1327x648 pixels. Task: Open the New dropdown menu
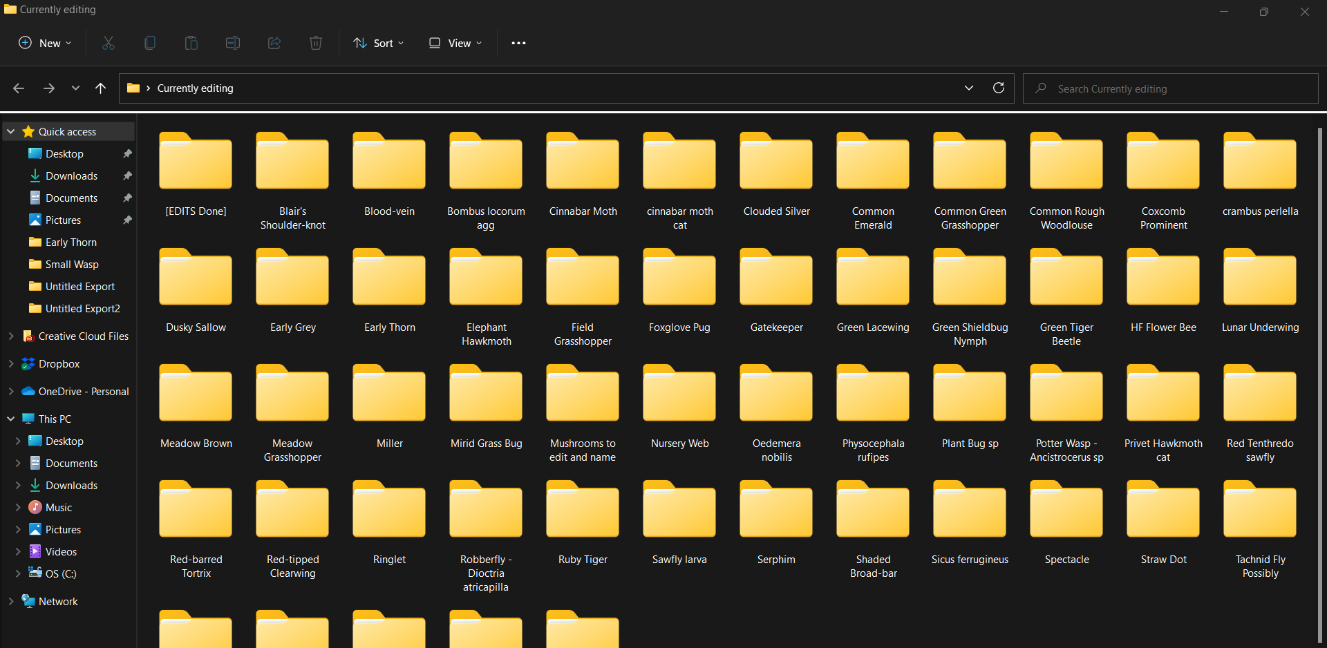point(45,43)
